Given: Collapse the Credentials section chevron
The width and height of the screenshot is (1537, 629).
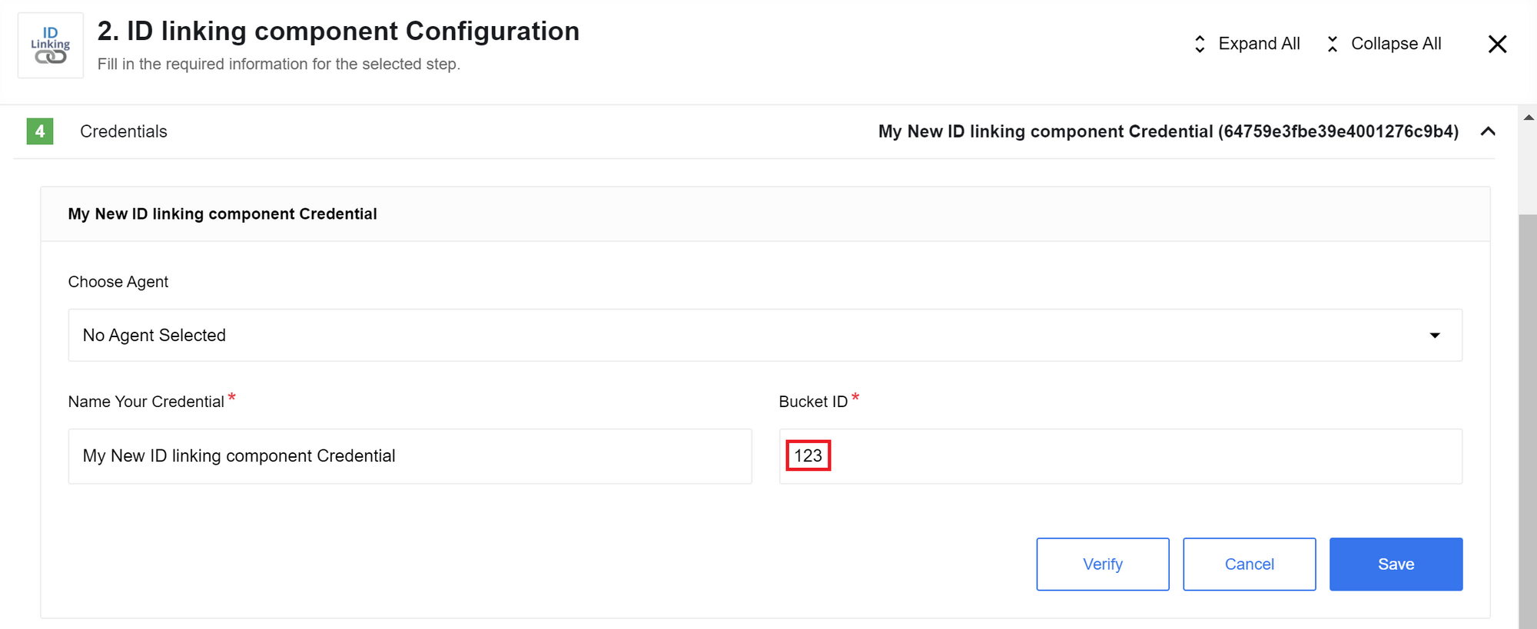Looking at the screenshot, I should click(1488, 131).
